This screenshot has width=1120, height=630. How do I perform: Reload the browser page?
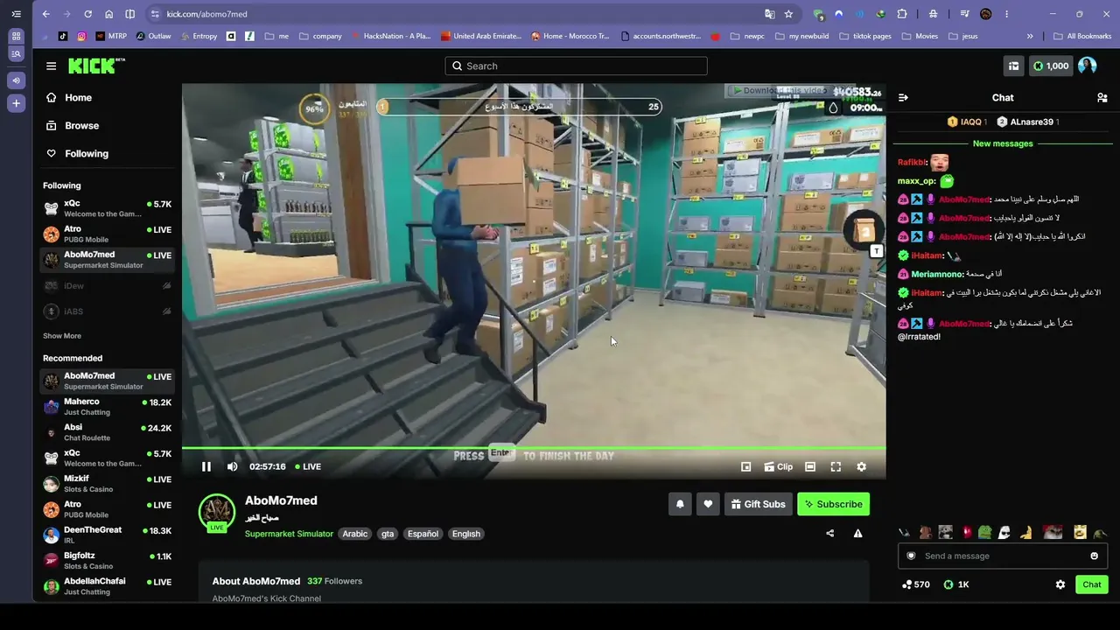pyautogui.click(x=87, y=14)
